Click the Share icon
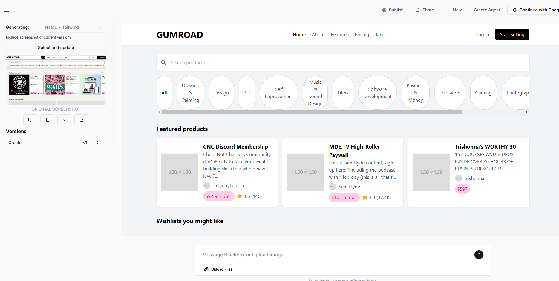The image size is (559, 281). (x=418, y=10)
